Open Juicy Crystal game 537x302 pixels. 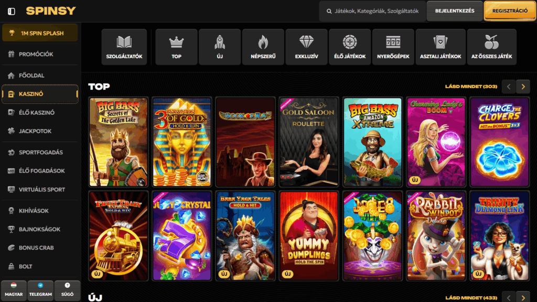click(x=182, y=236)
